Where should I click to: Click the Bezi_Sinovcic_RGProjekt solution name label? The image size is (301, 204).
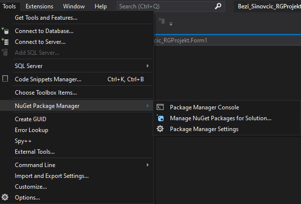click(269, 6)
